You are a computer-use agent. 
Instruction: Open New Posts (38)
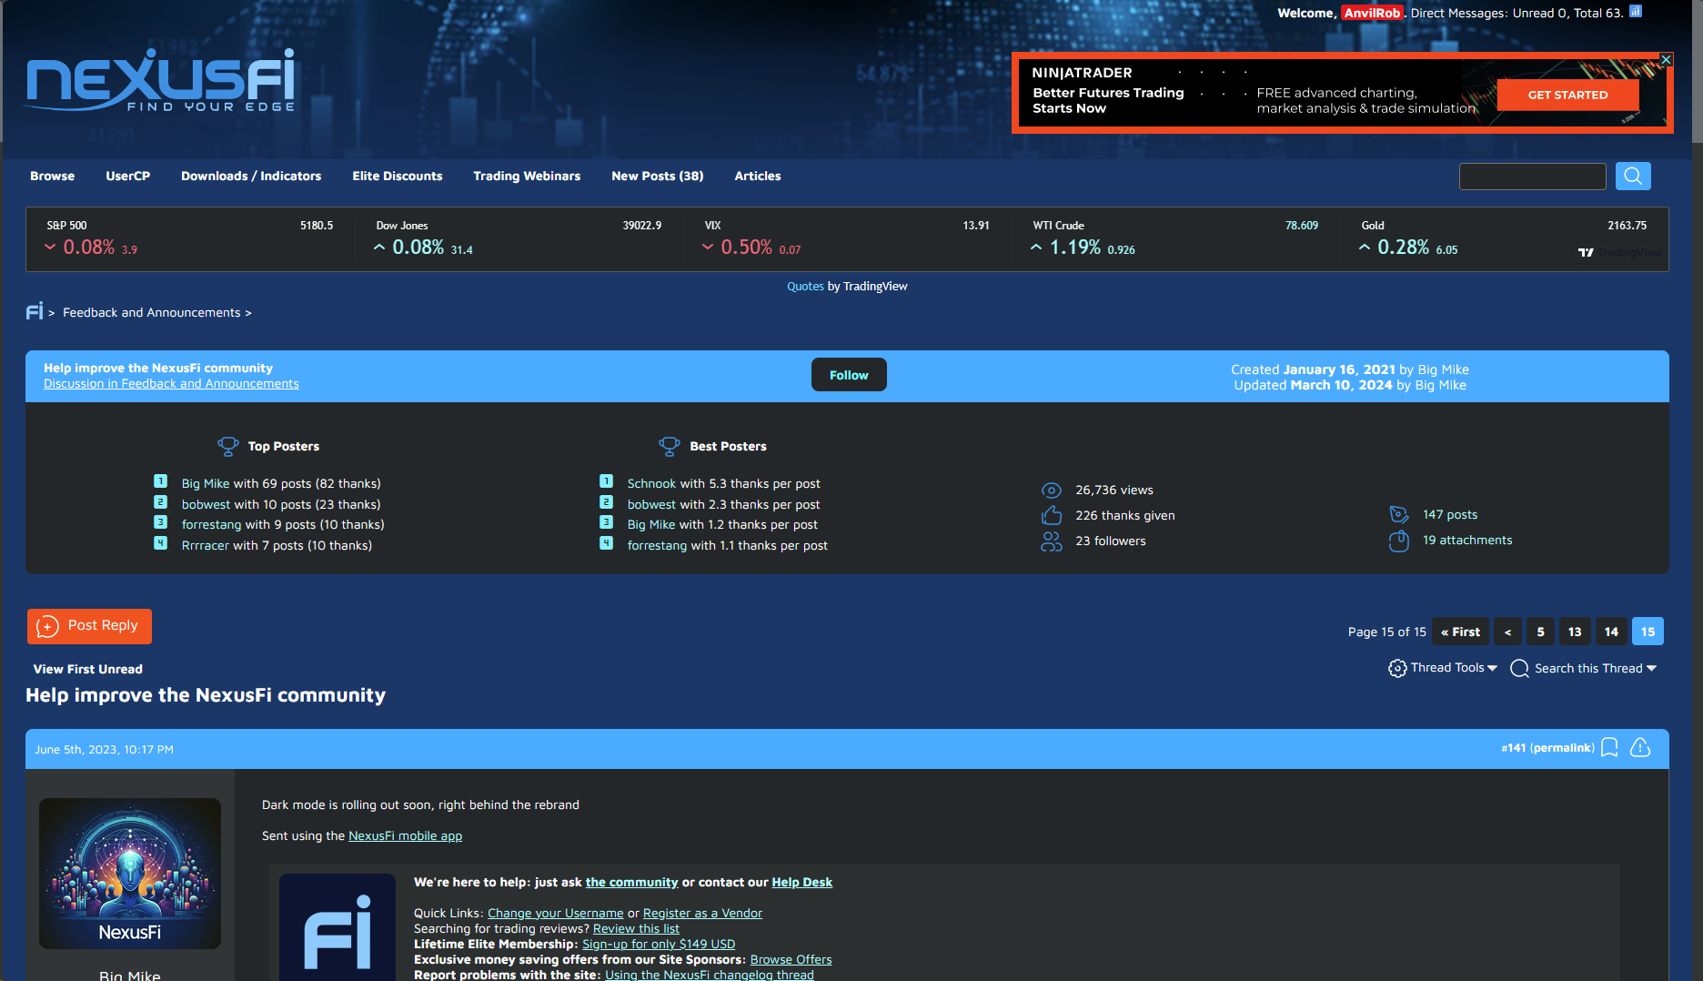(658, 177)
